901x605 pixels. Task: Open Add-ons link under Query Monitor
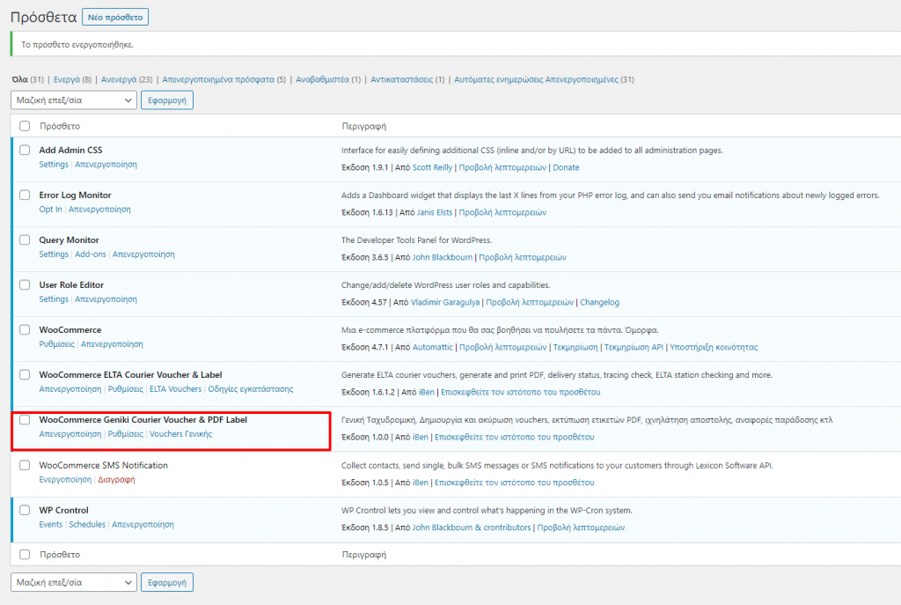(x=91, y=255)
